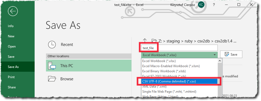Click the csv2db folder in breadcrumb path
This screenshot has height=101, width=261.
coord(204,41)
